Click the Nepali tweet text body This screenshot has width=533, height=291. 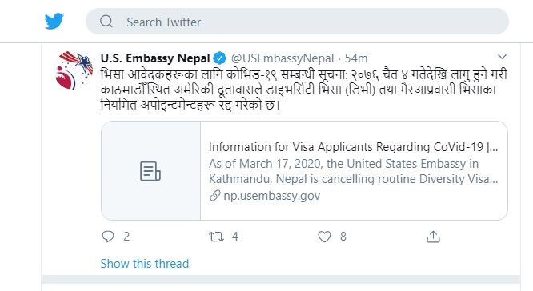pos(303,90)
